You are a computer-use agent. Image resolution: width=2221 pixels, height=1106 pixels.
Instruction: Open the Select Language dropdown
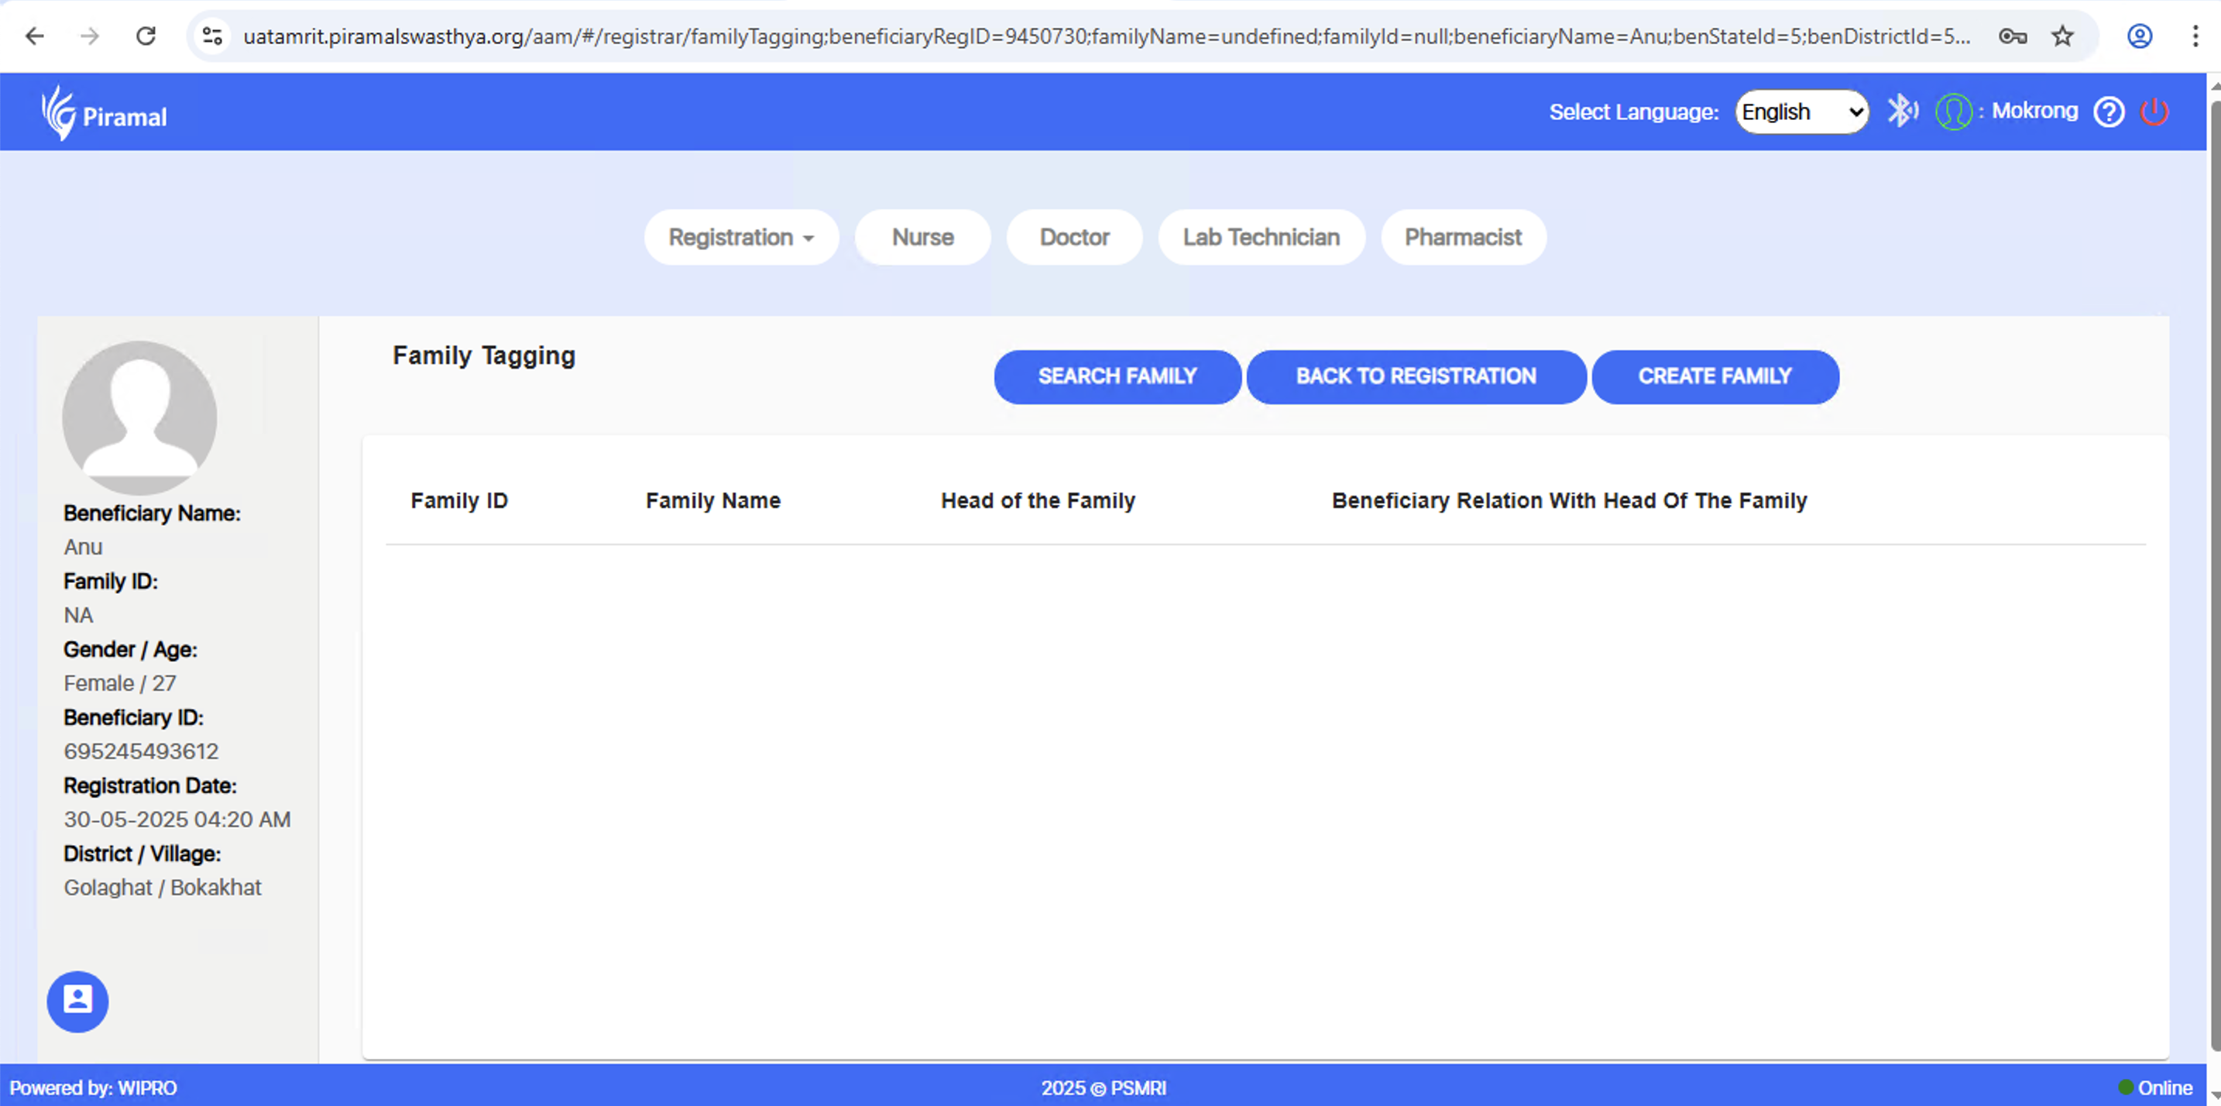pyautogui.click(x=1802, y=112)
